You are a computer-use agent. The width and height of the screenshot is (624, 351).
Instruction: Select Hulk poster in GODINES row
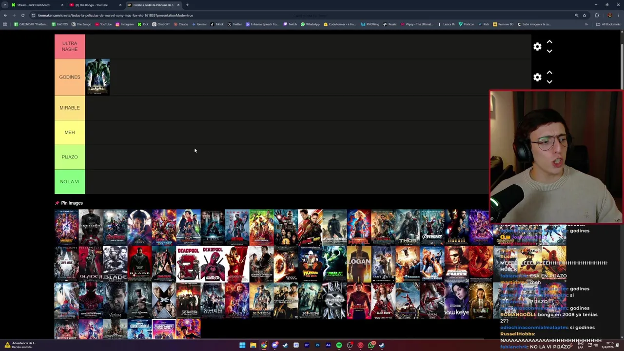tap(97, 77)
